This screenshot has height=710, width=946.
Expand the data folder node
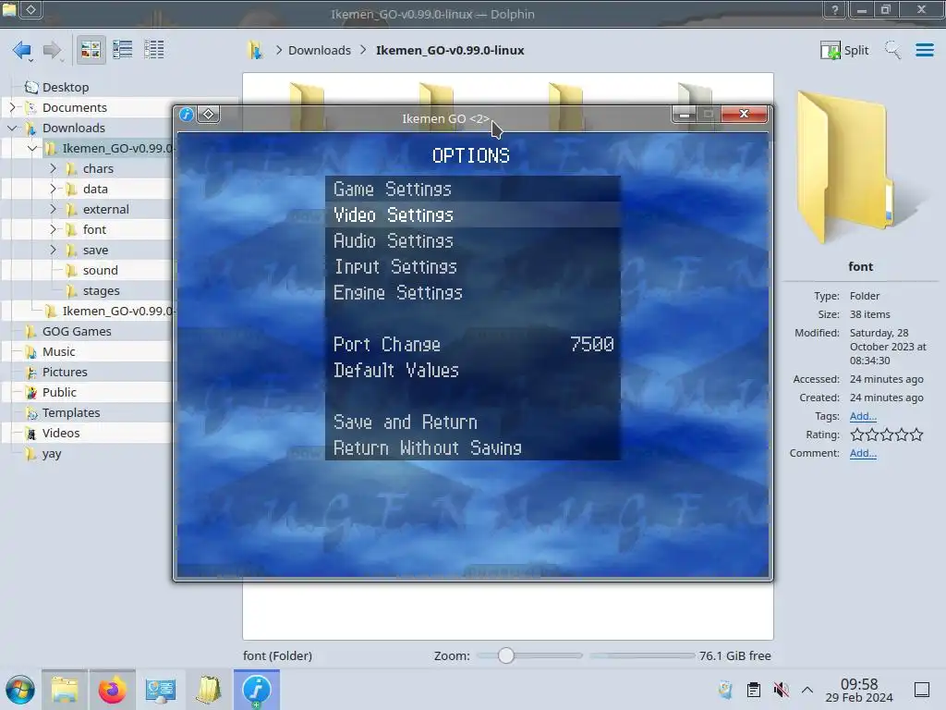[53, 189]
